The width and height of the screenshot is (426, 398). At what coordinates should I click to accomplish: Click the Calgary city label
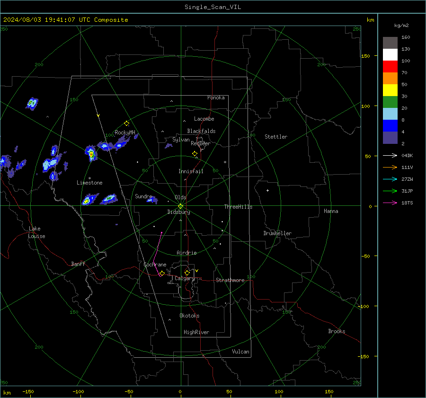pyautogui.click(x=185, y=278)
